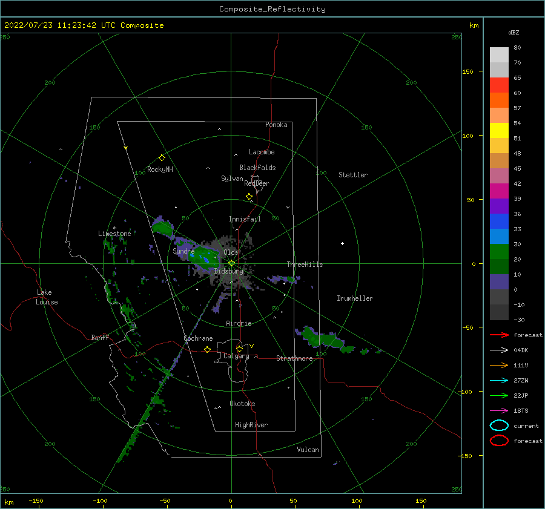Screen dimensions: 545x509
Task: Click the 80 value in dBZ scale
Action: click(x=517, y=48)
